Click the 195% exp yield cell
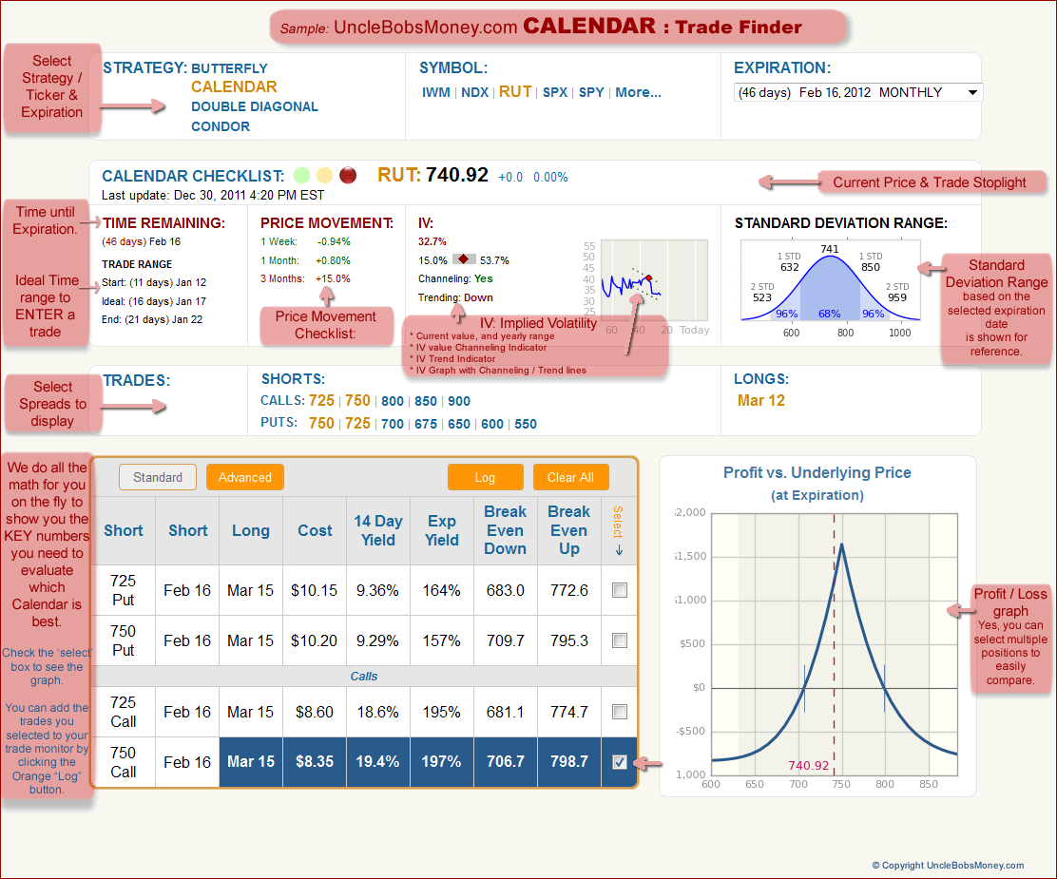The width and height of the screenshot is (1057, 879). coord(442,712)
